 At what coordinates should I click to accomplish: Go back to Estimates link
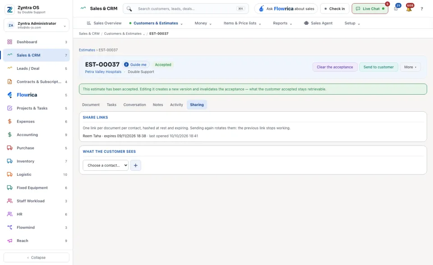[x=87, y=50]
